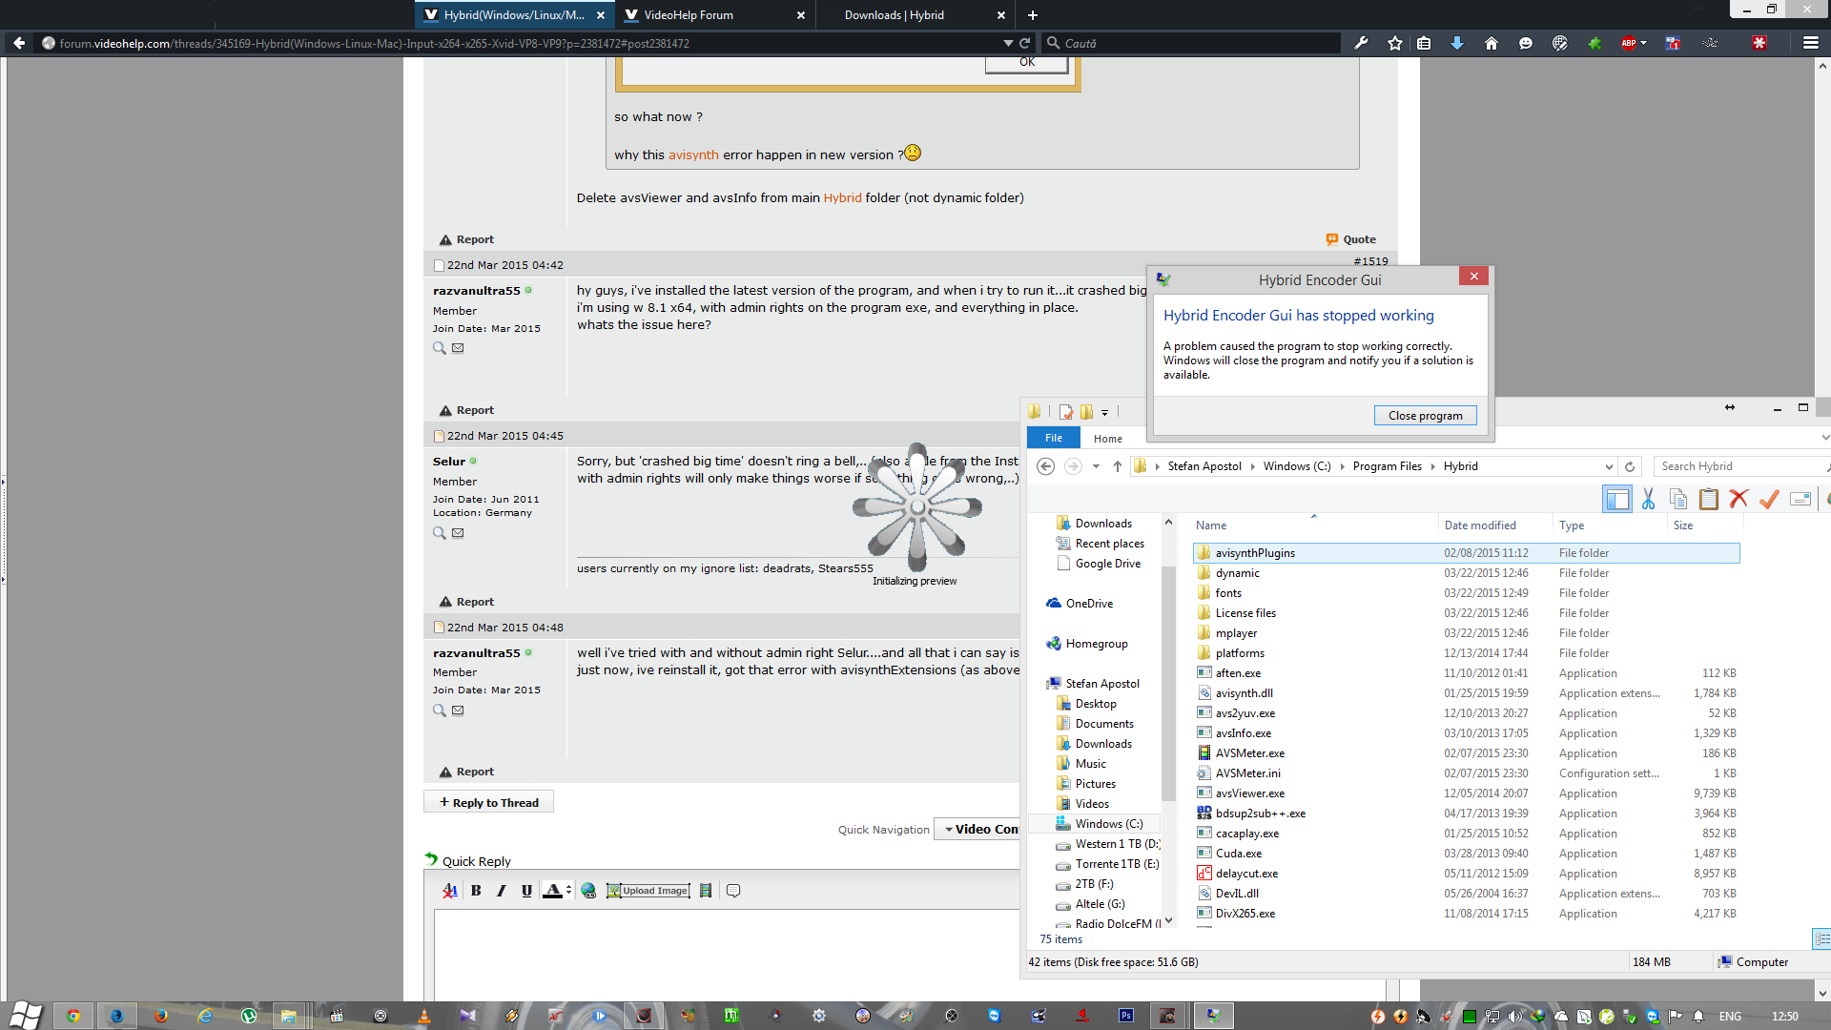Toggle Underline formatting in Quick Reply
This screenshot has height=1030, width=1831.
pos(526,891)
